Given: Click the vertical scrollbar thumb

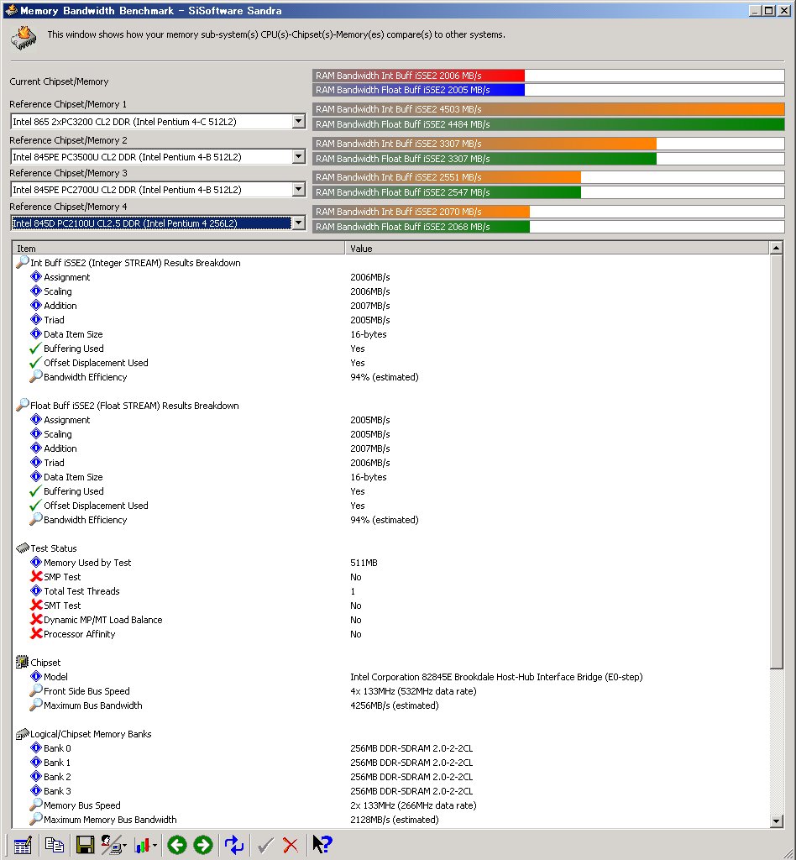Looking at the screenshot, I should pyautogui.click(x=776, y=461).
